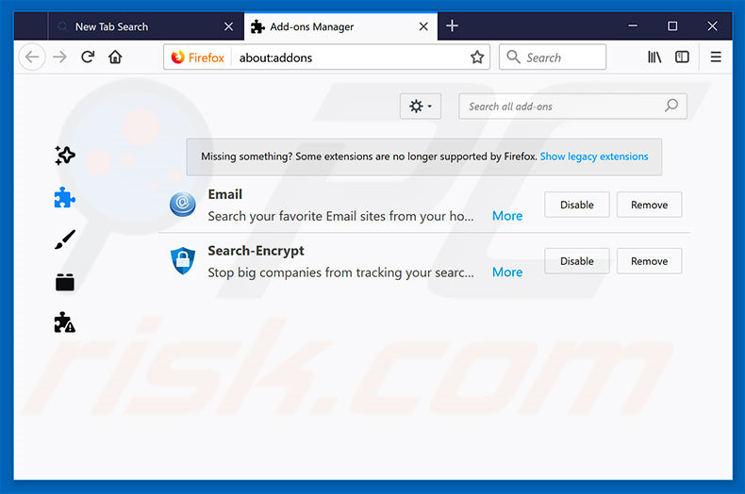Select the Add-ons Manager tab

pyautogui.click(x=340, y=26)
